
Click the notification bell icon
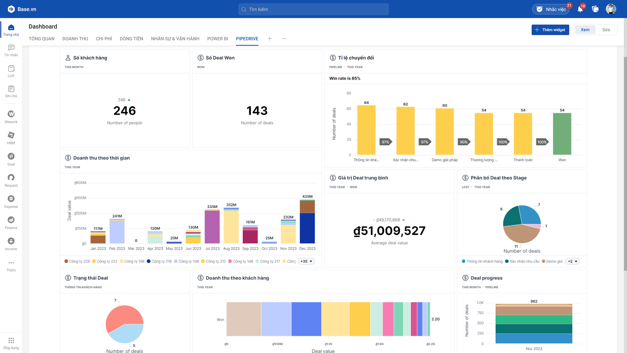[x=580, y=9]
